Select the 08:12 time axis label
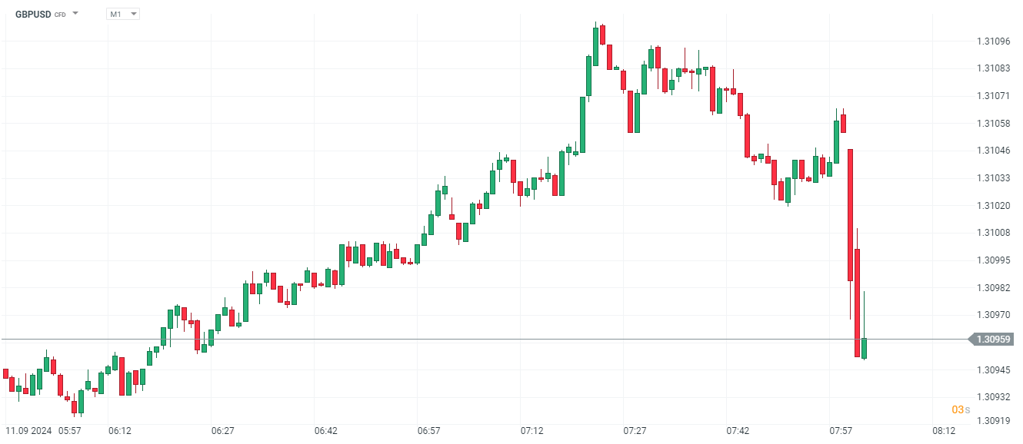This screenshot has height=444, width=1023. click(x=944, y=432)
